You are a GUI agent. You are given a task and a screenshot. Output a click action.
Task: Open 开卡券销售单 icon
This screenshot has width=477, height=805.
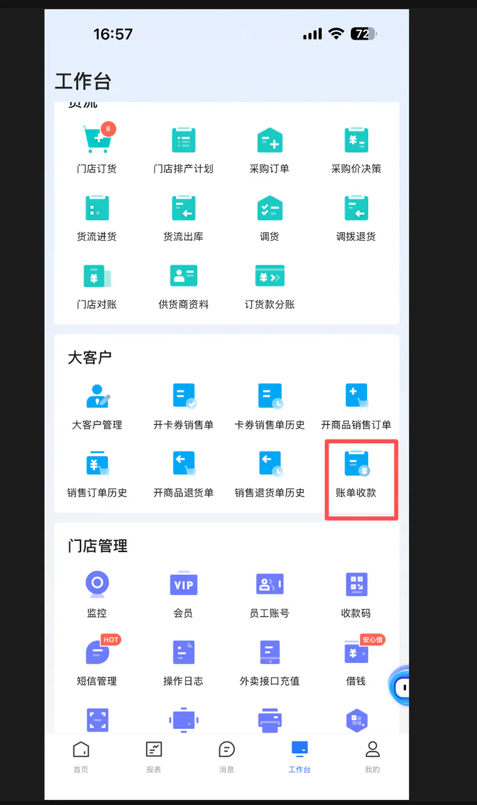pos(184,396)
